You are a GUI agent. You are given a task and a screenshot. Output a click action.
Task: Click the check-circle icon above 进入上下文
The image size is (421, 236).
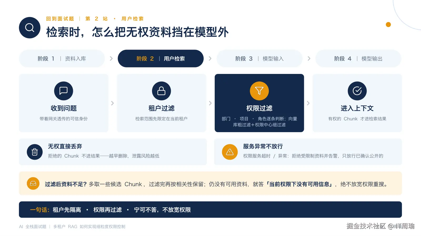coord(357,91)
